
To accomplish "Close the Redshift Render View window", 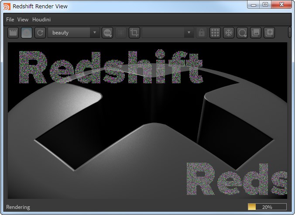I will [x=281, y=5].
